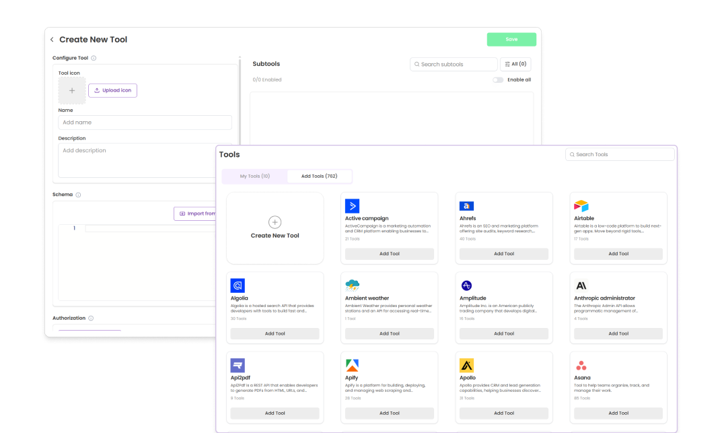Open the All (0) subtools filter
The image size is (720, 433).
tap(515, 64)
